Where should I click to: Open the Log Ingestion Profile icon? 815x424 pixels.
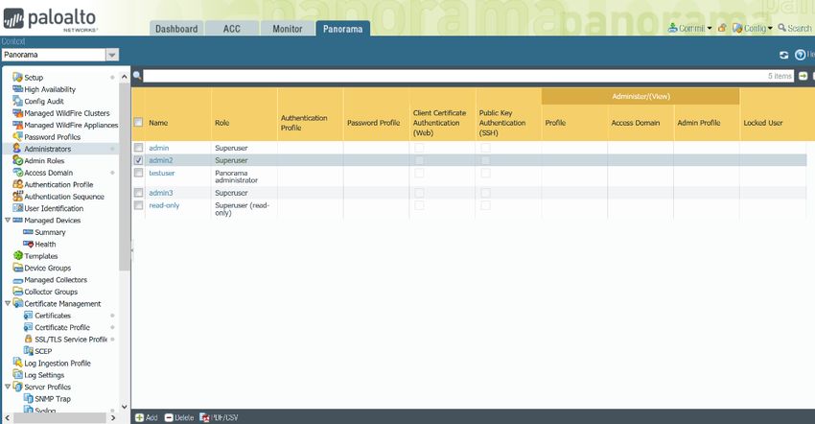point(17,363)
